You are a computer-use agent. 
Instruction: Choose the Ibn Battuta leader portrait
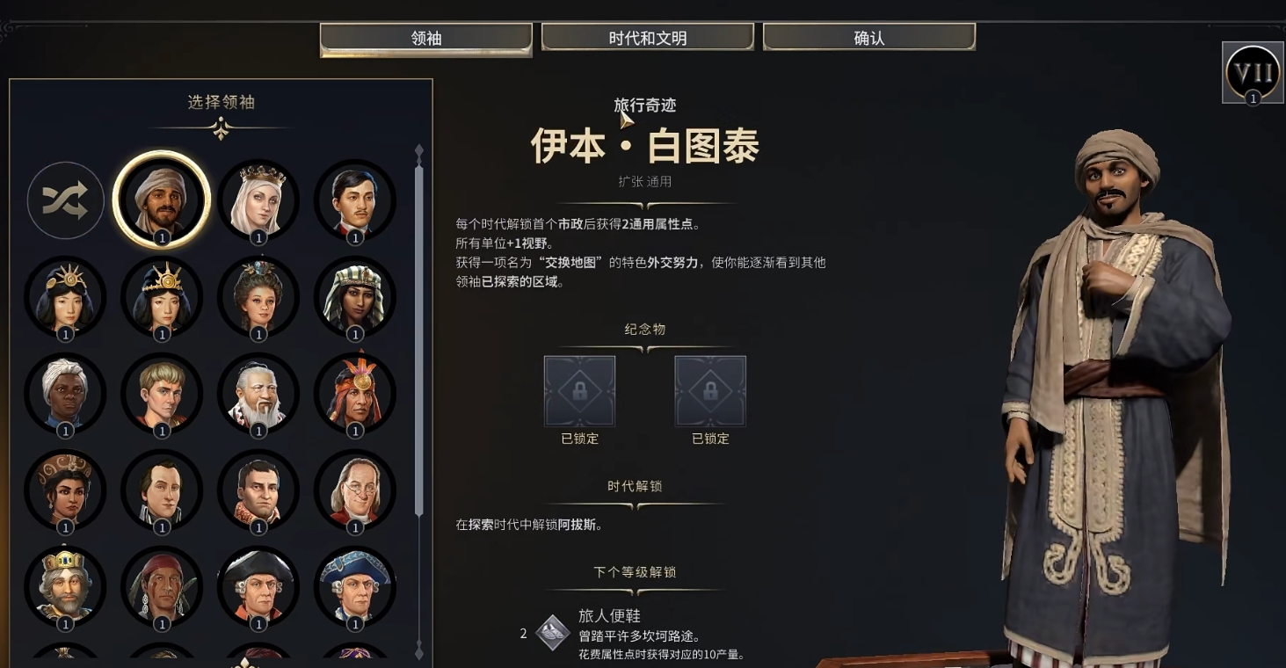point(162,200)
